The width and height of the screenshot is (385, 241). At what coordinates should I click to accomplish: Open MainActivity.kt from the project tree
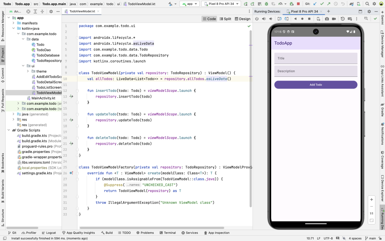[x=43, y=98]
